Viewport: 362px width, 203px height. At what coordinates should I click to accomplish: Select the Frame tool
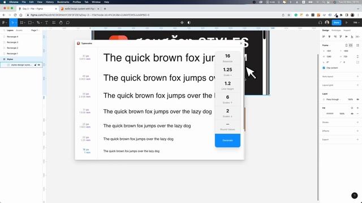pos(21,23)
